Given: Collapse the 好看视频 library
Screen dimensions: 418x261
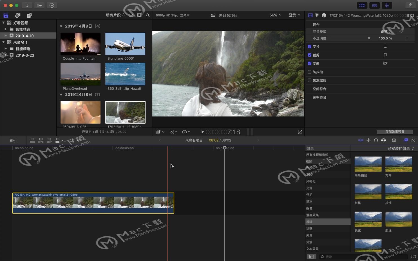Looking at the screenshot, I should click(3, 23).
